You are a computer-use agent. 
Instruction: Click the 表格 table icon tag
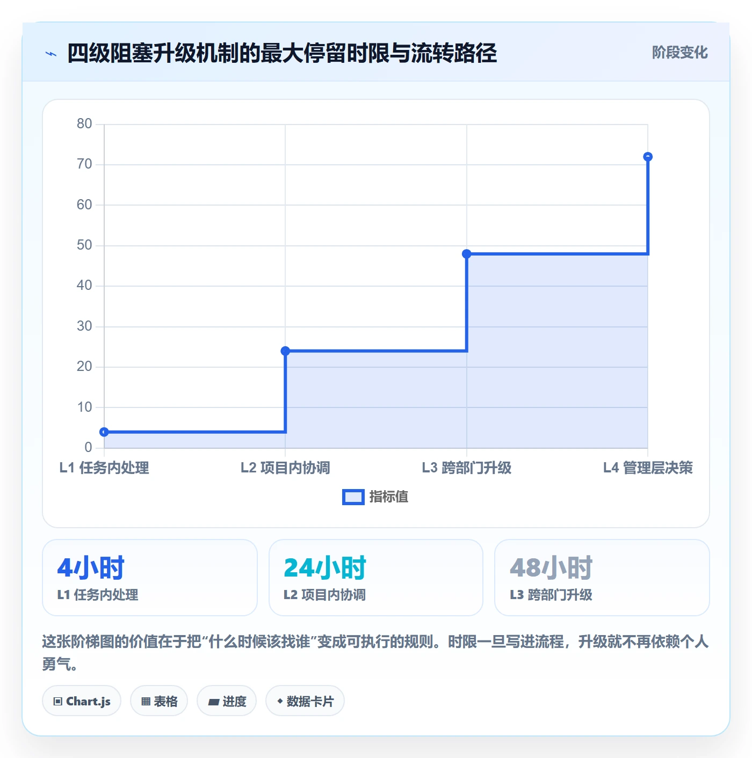click(159, 701)
